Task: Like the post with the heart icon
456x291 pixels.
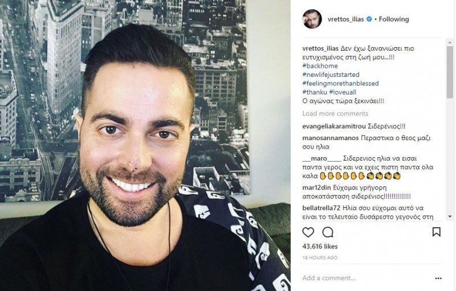Action: (x=308, y=232)
